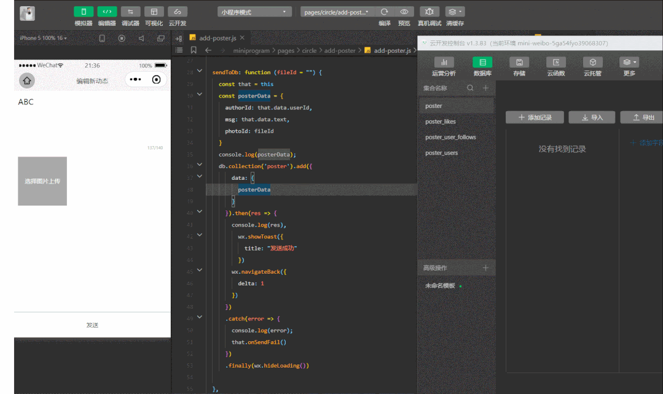Select the poster collection
This screenshot has width=663, height=394.
tap(457, 106)
